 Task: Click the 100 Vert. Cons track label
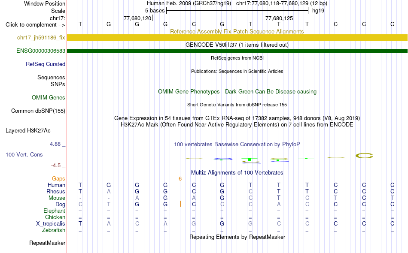(x=24, y=154)
